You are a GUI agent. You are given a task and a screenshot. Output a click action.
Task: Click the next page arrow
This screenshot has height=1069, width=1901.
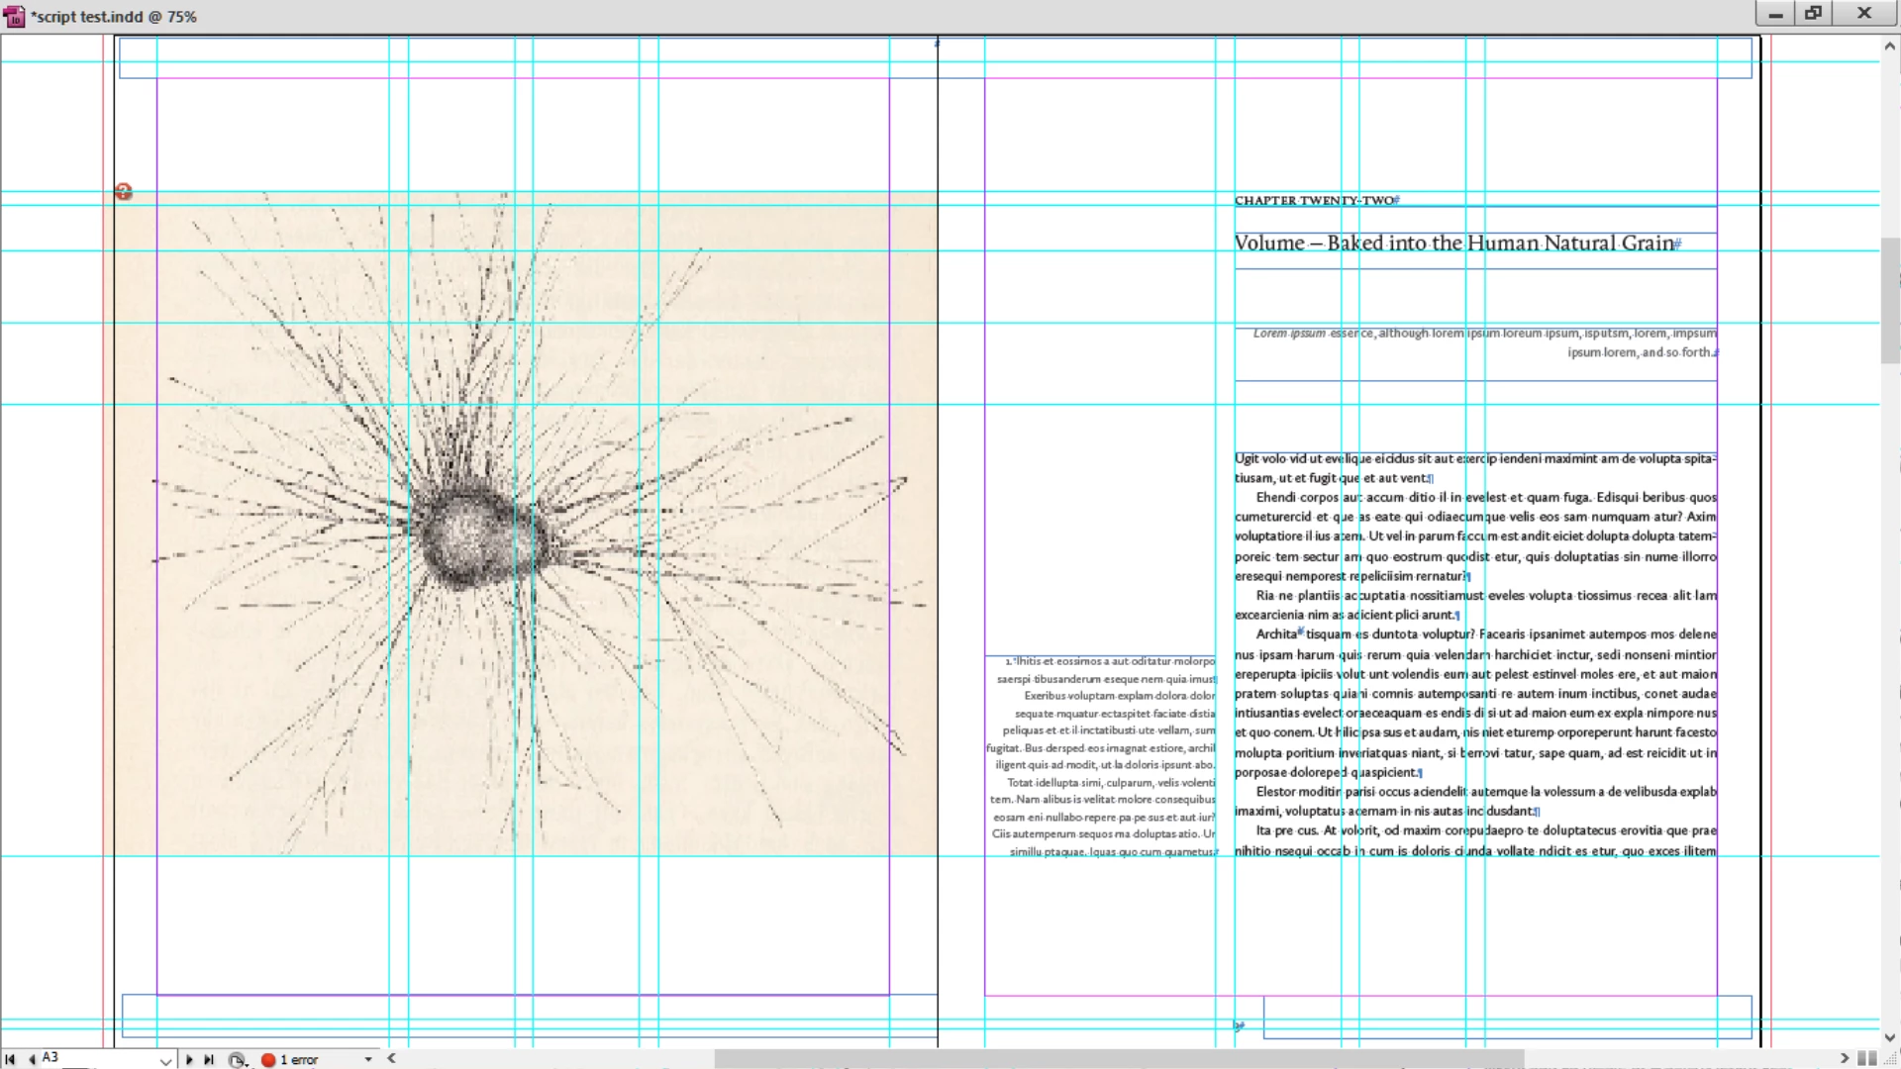point(189,1059)
